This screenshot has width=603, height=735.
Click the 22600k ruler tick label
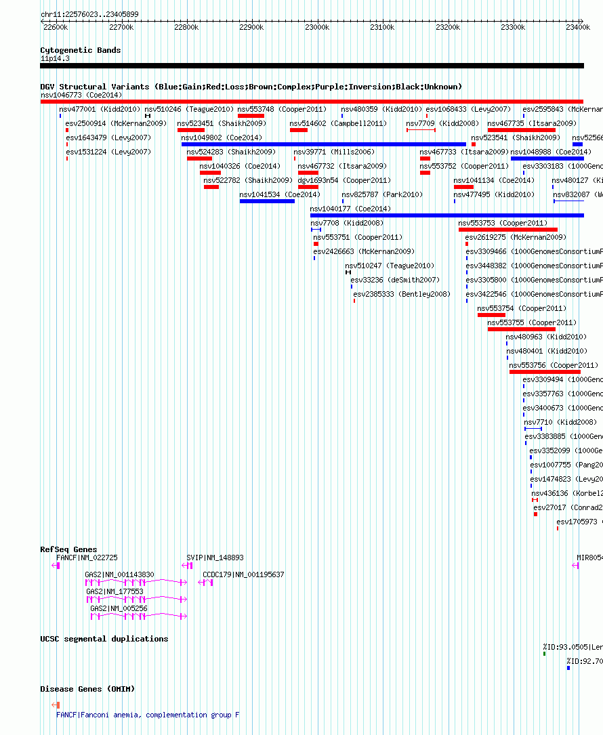point(56,28)
